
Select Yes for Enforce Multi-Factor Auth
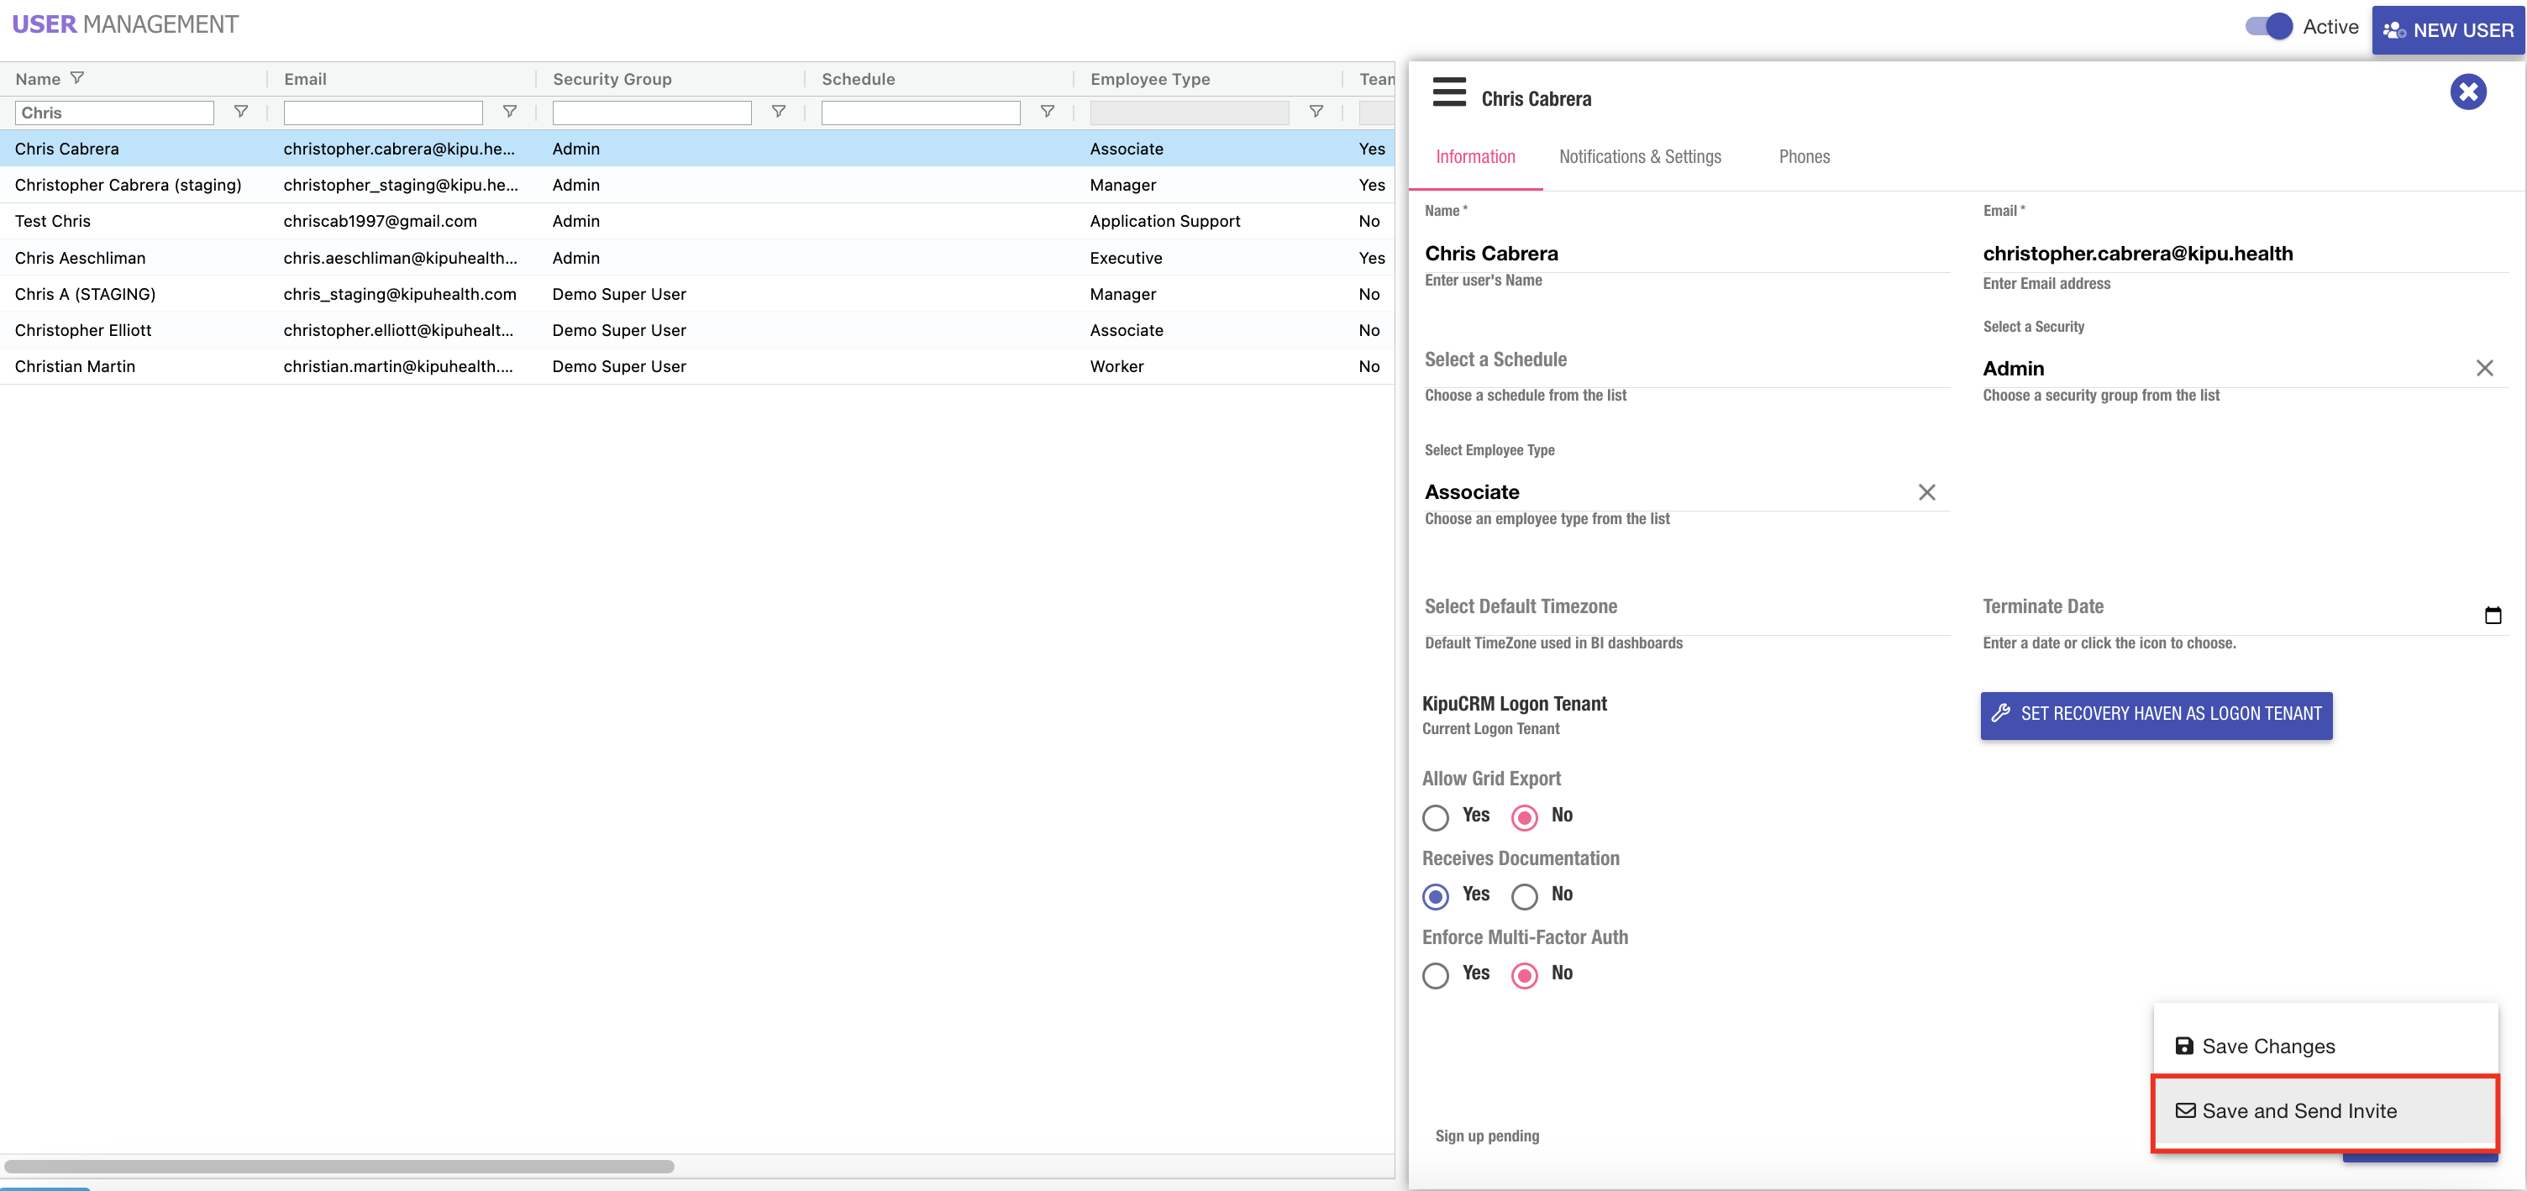coord(1435,975)
